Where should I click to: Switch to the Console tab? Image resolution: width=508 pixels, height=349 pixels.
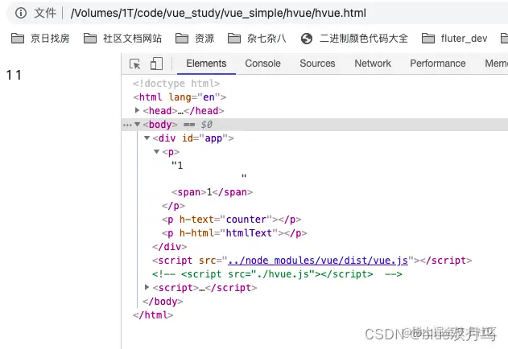[262, 64]
